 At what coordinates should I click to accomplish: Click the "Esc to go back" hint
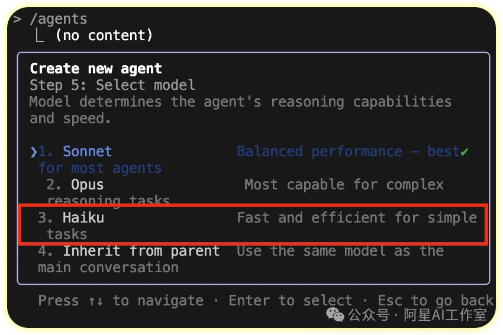click(436, 301)
